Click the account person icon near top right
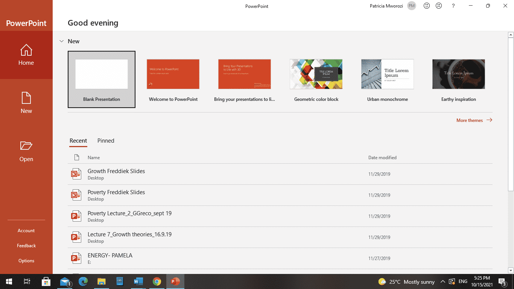This screenshot has height=289, width=514. click(x=439, y=6)
